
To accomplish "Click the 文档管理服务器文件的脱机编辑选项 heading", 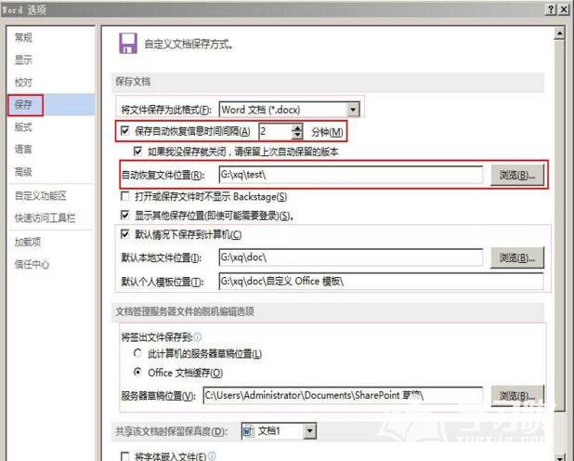I will [x=185, y=311].
